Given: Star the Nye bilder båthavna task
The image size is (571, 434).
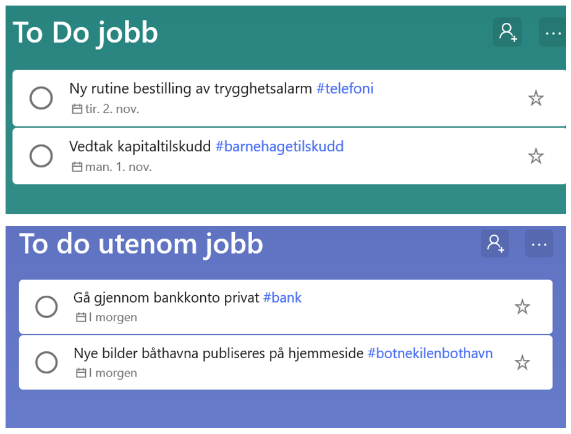Looking at the screenshot, I should click(x=523, y=362).
